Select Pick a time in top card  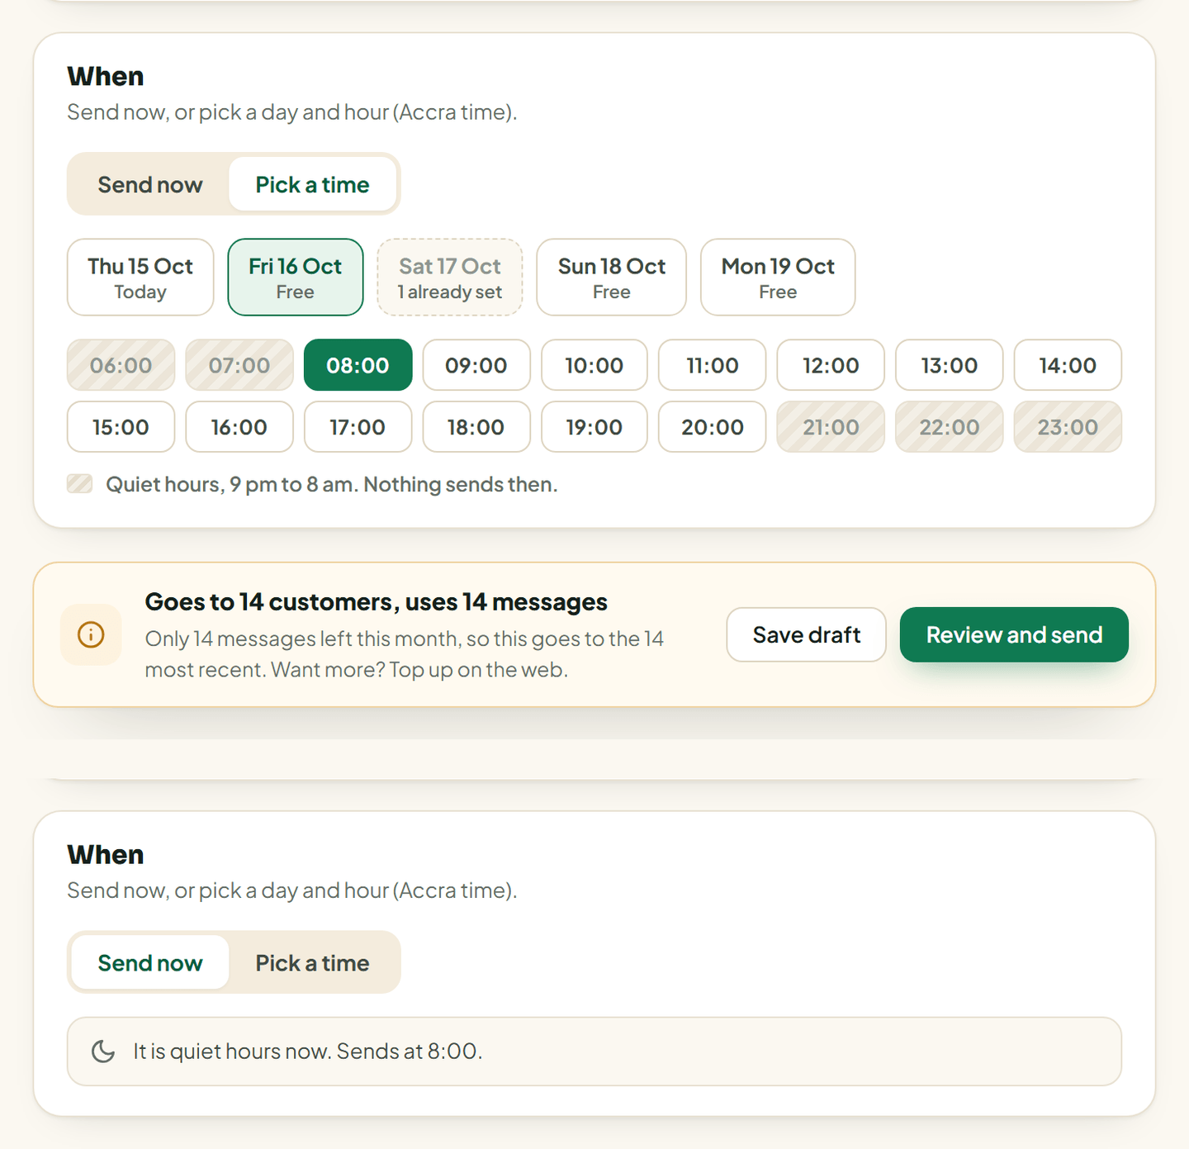tap(312, 184)
